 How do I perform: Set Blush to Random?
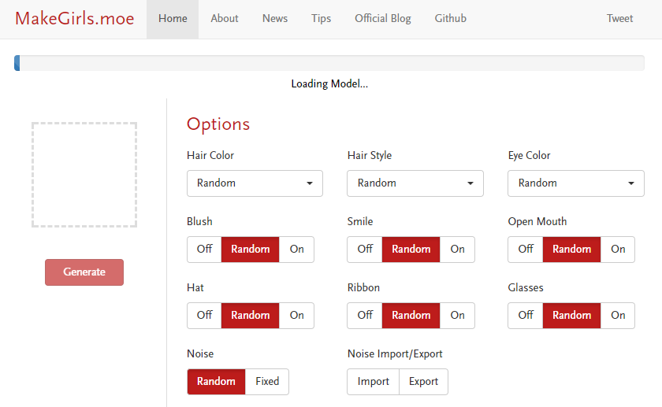251,250
